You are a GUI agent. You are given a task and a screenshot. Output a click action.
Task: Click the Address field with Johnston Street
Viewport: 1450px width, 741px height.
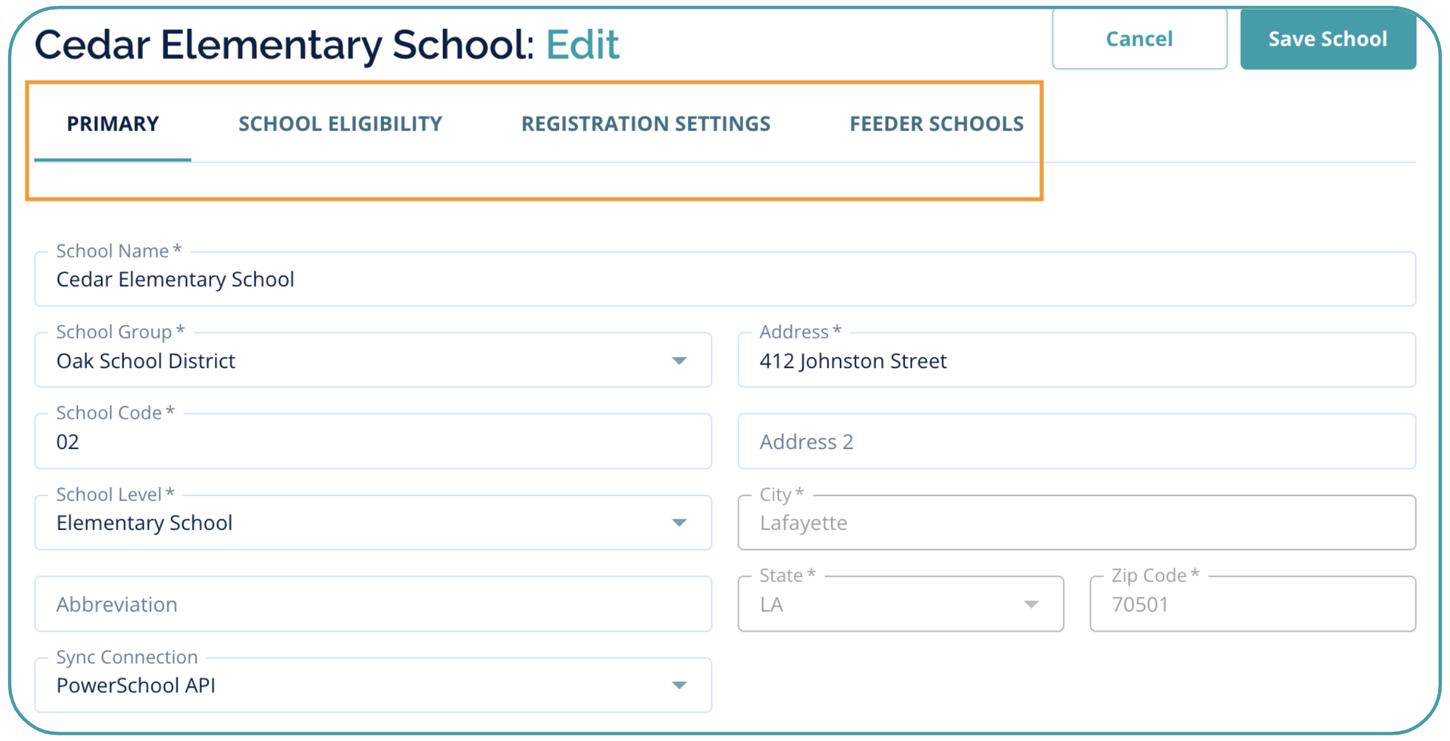1076,361
